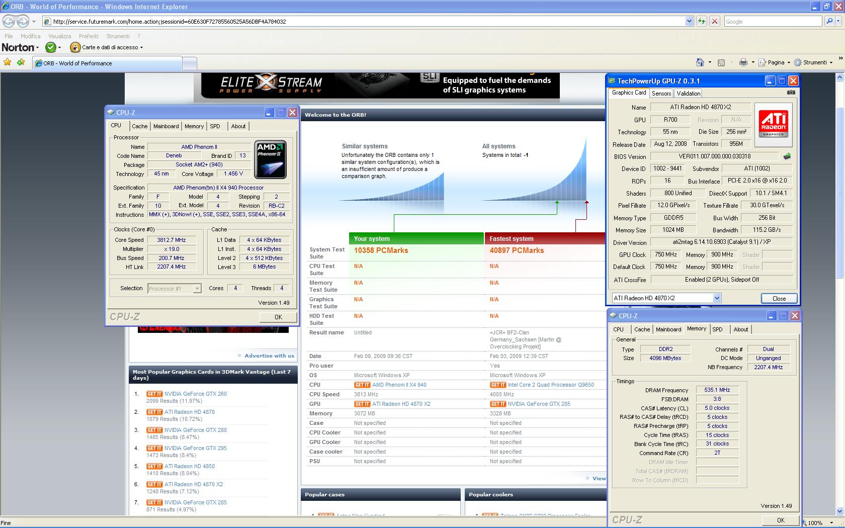Click the AMD Phenom II logo in CPU-Z
Image resolution: width=845 pixels, height=528 pixels.
tap(271, 159)
